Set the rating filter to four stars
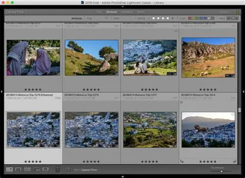The image size is (245, 178). tap(168, 18)
